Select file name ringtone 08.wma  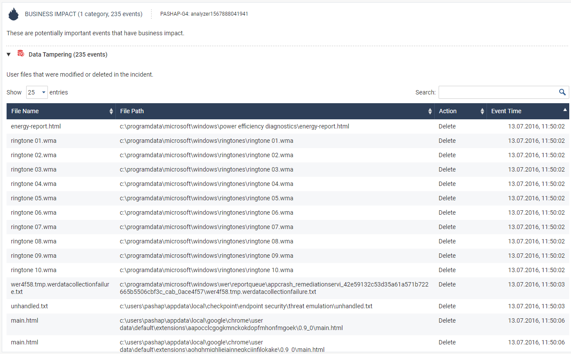(x=34, y=241)
